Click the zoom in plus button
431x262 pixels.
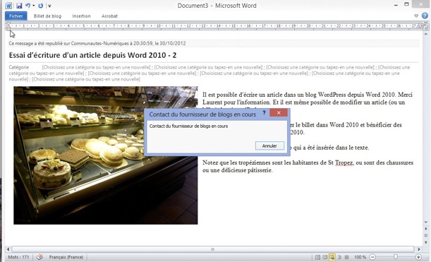click(x=418, y=257)
